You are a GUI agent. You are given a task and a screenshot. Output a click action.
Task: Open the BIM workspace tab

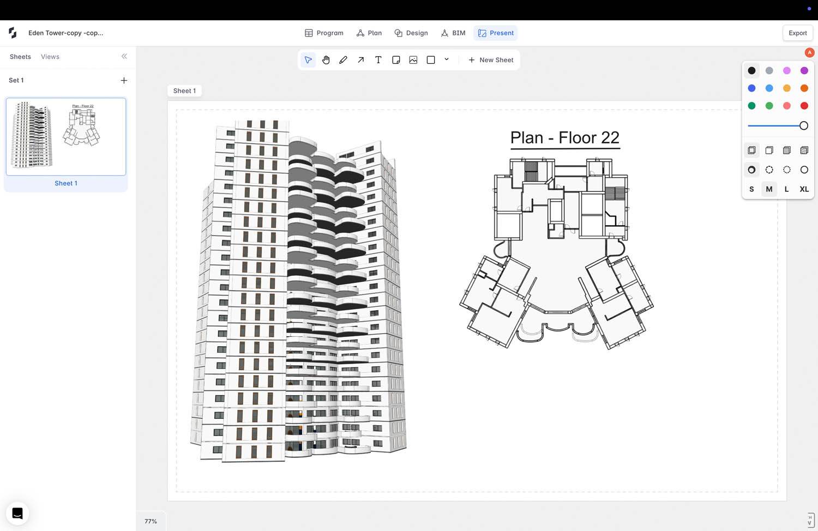453,33
